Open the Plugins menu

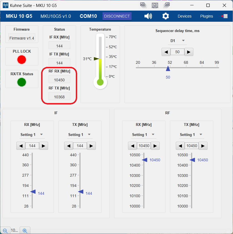(207, 16)
